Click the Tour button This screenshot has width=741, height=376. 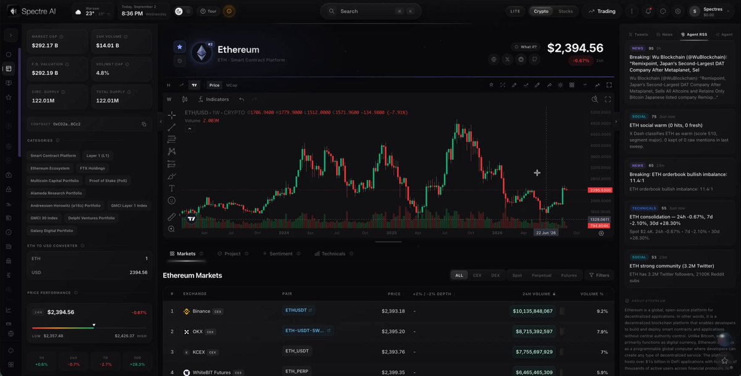[x=208, y=11]
